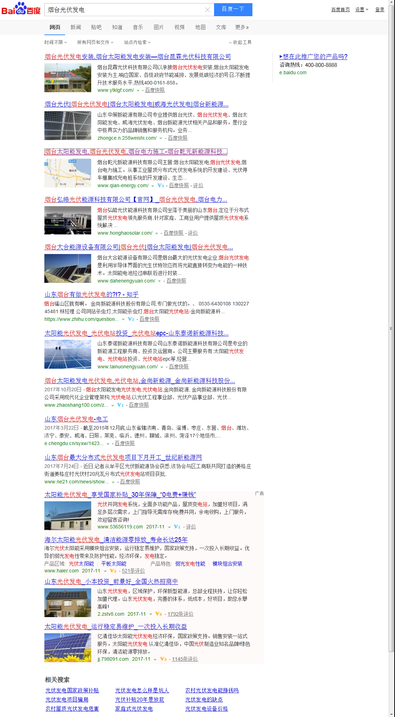The image size is (395, 717).
Task: Click V3 badge next to 2.zstv8.com
Action: tap(158, 614)
